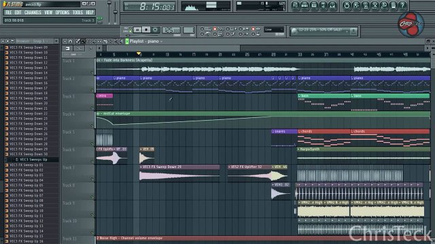
Task: Open the news panel dropdown arrow
Action: click(347, 31)
